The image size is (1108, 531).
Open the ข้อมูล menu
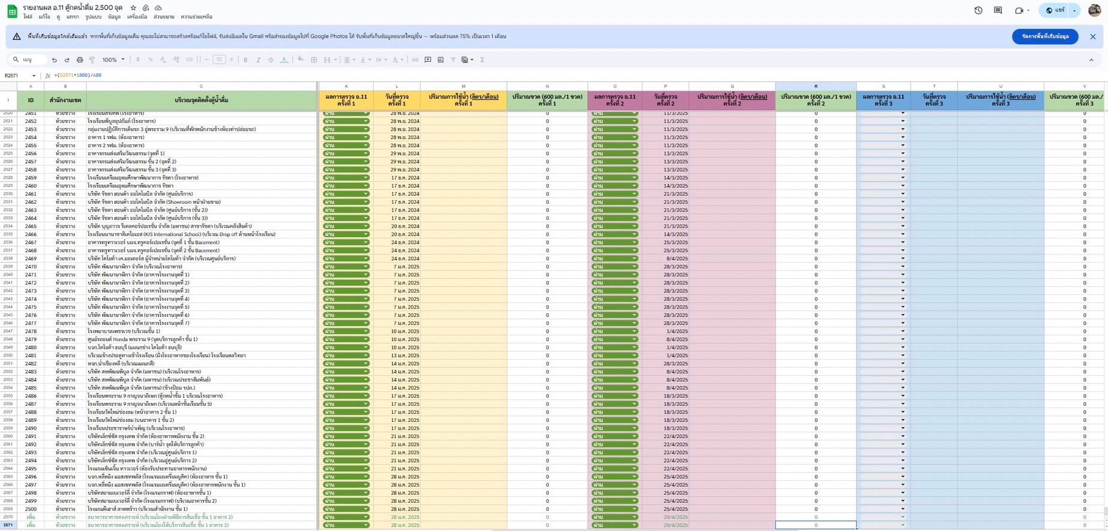[x=114, y=17]
